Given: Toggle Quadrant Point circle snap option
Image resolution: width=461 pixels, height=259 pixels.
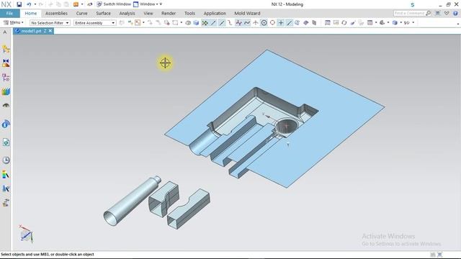Looking at the screenshot, I should [272, 22].
